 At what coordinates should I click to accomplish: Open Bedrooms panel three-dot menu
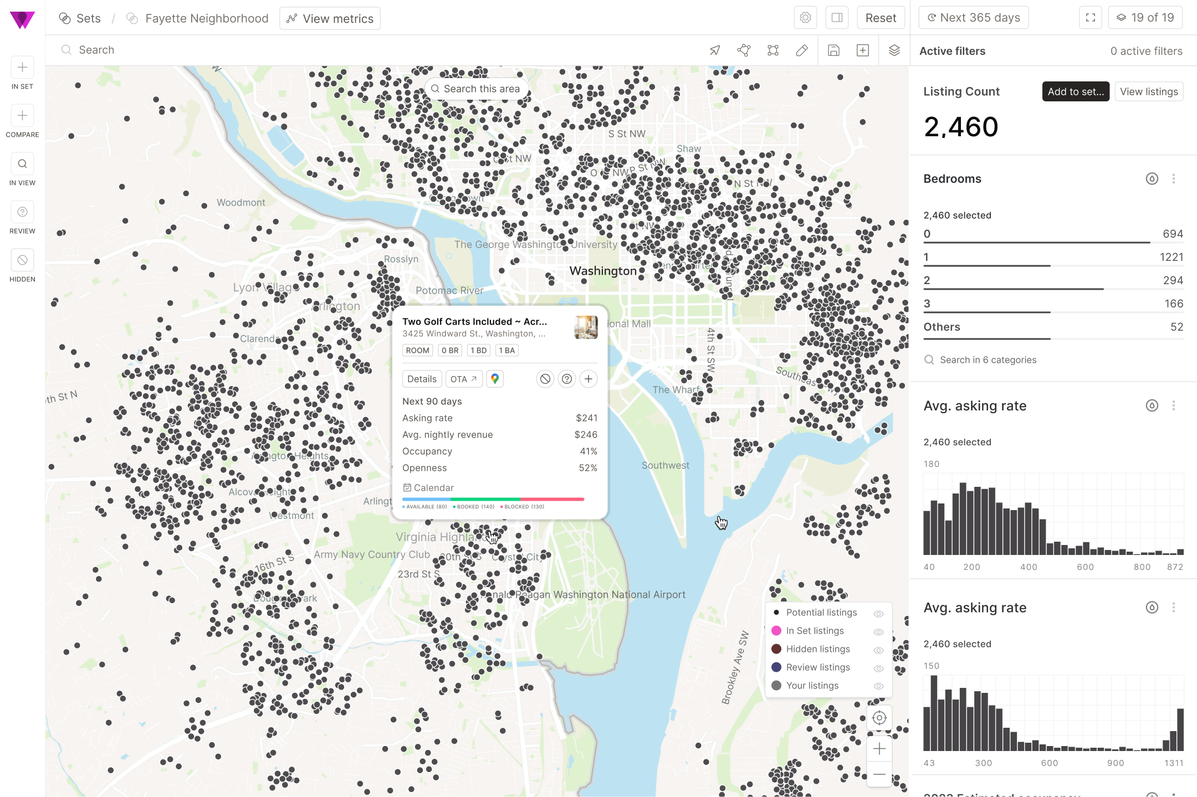coord(1174,179)
